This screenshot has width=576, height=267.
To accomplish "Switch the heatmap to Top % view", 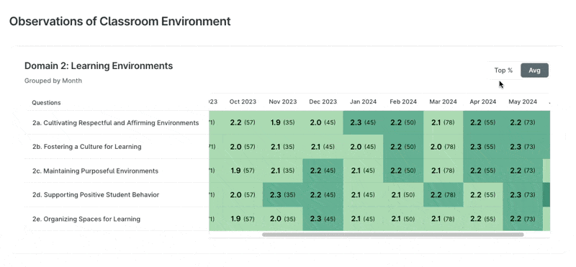I will (x=503, y=70).
